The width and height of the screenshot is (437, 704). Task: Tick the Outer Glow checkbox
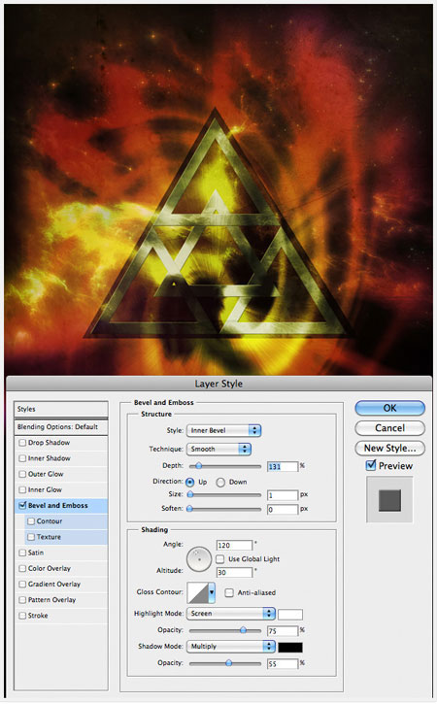[22, 474]
